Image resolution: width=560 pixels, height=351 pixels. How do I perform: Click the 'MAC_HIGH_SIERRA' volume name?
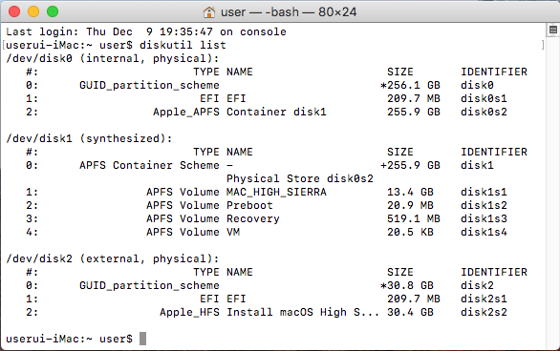coord(276,192)
